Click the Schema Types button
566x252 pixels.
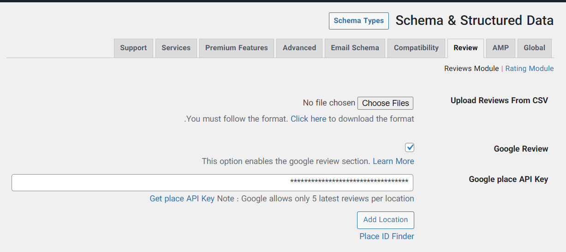coord(358,21)
